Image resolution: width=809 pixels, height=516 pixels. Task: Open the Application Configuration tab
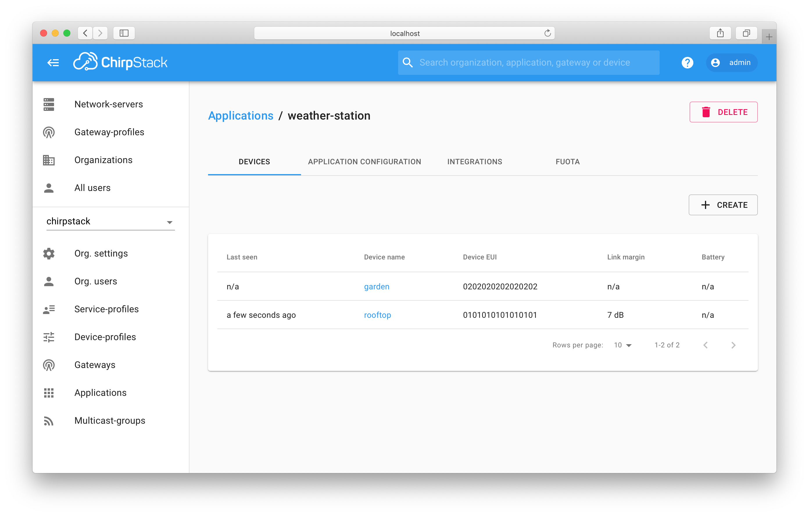364,162
